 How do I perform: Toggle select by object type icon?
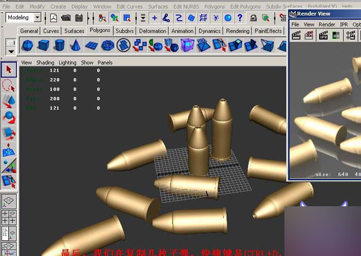coord(115,18)
